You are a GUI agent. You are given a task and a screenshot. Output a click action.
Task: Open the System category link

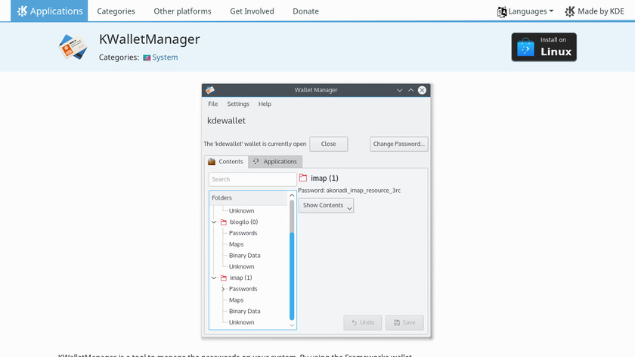[x=165, y=57]
